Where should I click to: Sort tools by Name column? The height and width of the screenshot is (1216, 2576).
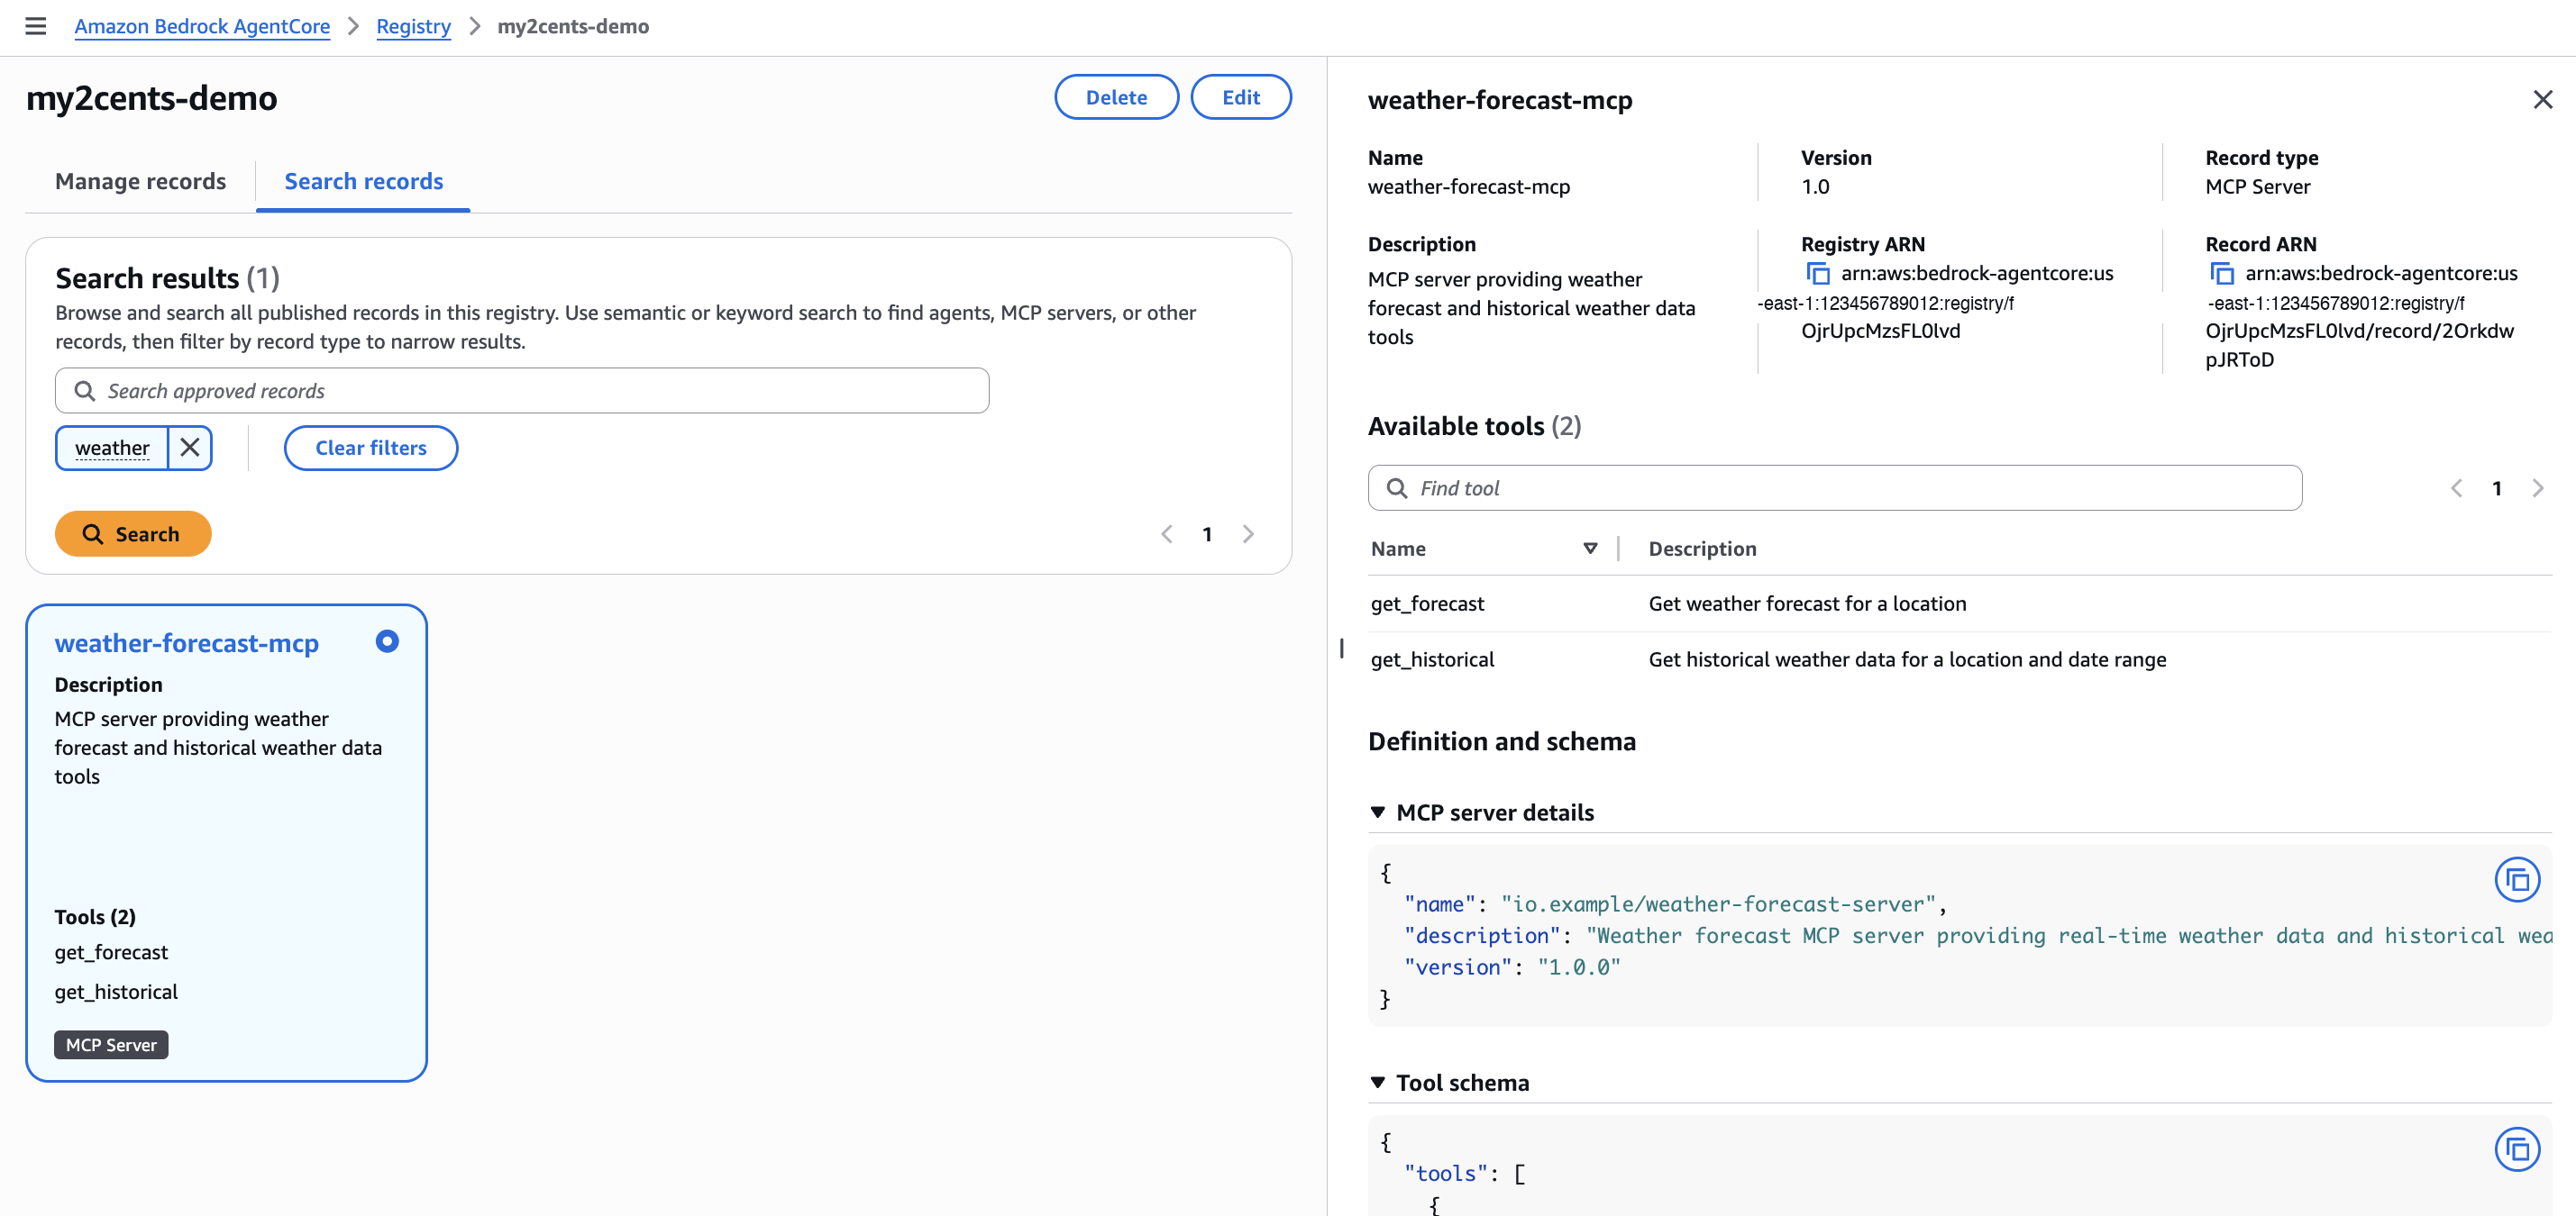(x=1589, y=549)
